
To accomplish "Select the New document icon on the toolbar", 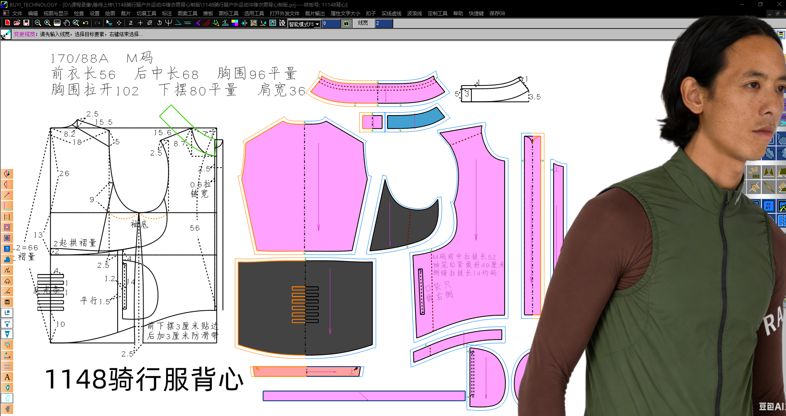I will (x=7, y=23).
